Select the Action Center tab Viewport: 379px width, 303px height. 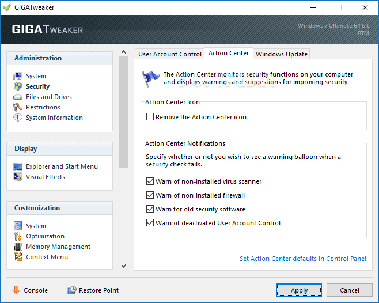coord(229,53)
